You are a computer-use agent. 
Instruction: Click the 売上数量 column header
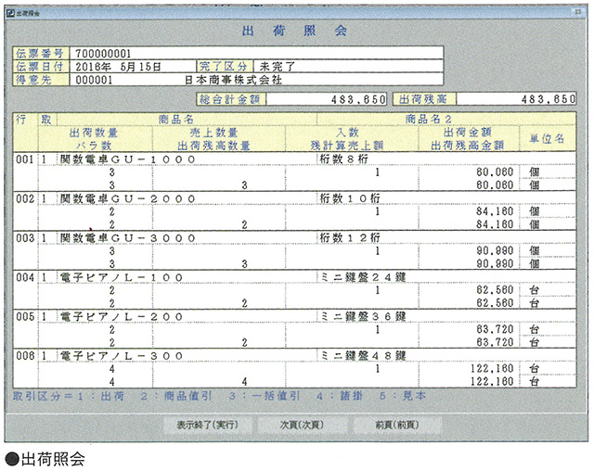[x=213, y=133]
